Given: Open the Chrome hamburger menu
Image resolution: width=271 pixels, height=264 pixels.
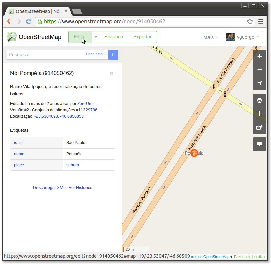Looking at the screenshot, I should pos(261,21).
